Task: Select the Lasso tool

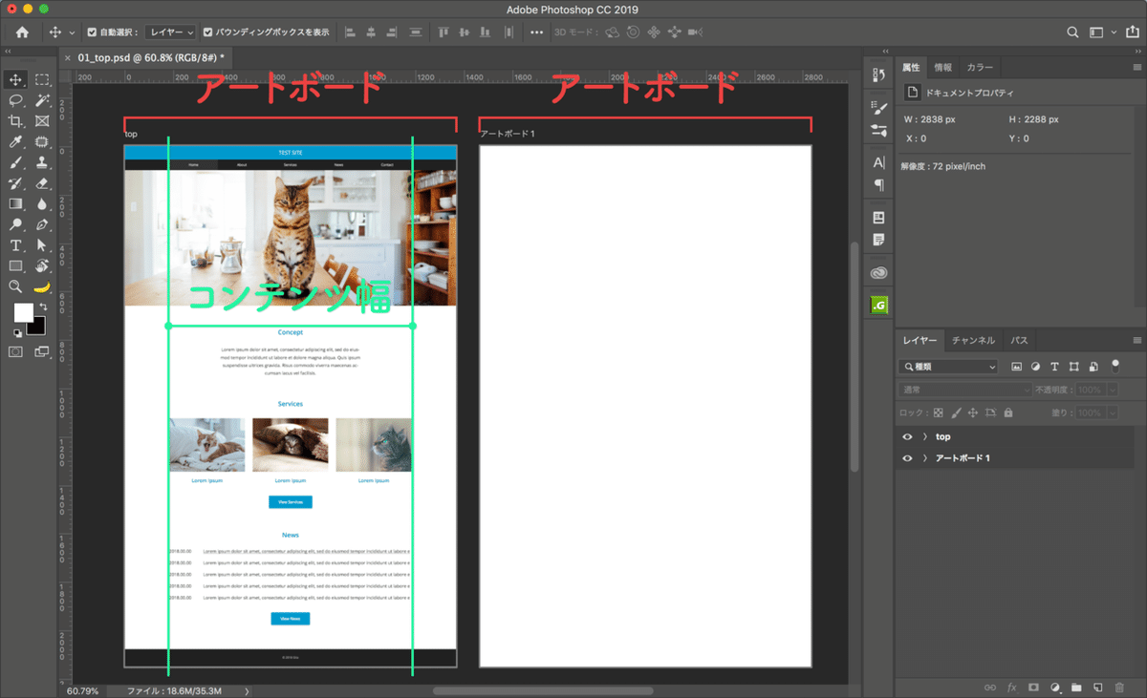Action: coord(16,100)
